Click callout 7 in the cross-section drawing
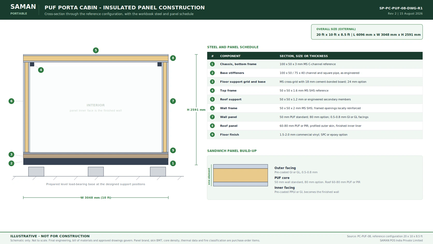The height and width of the screenshot is (244, 433). [x=173, y=101]
